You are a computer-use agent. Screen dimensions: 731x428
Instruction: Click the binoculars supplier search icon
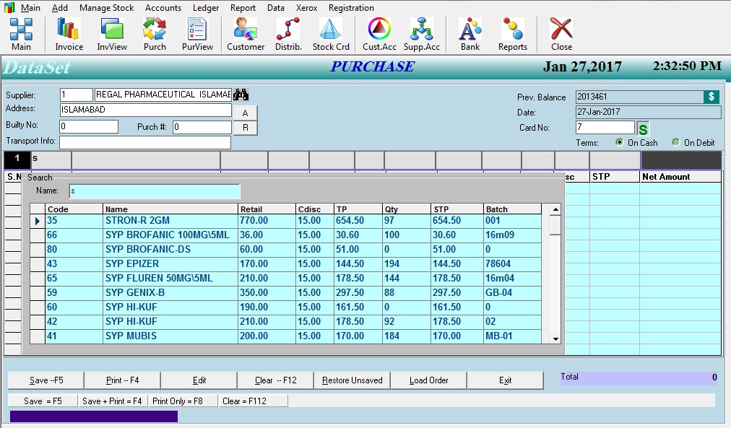point(241,95)
